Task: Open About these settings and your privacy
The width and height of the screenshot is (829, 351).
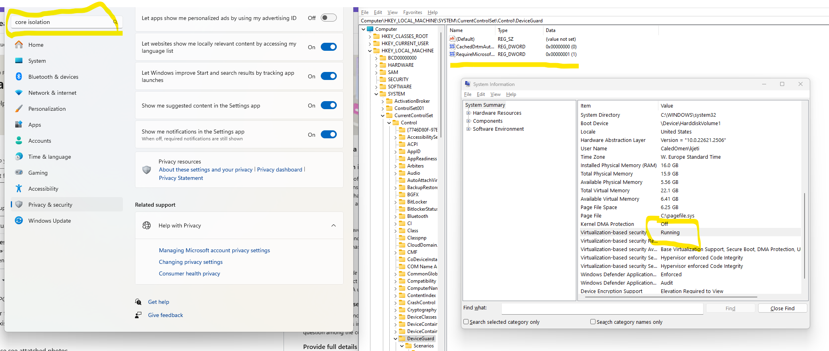Action: click(206, 170)
